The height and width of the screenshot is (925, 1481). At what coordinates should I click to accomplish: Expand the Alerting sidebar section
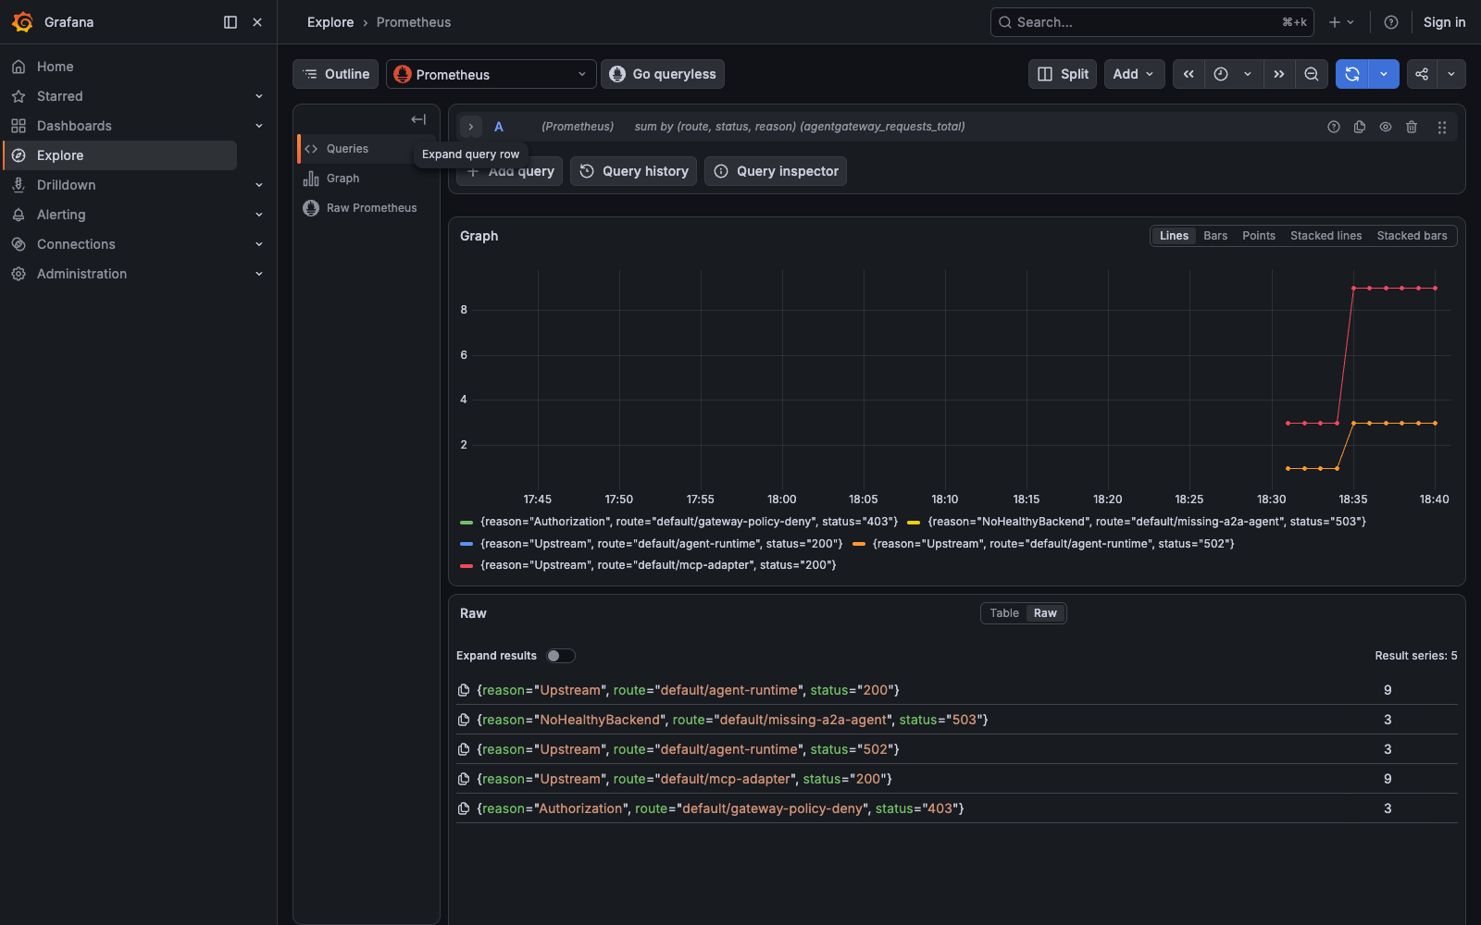pos(259,215)
